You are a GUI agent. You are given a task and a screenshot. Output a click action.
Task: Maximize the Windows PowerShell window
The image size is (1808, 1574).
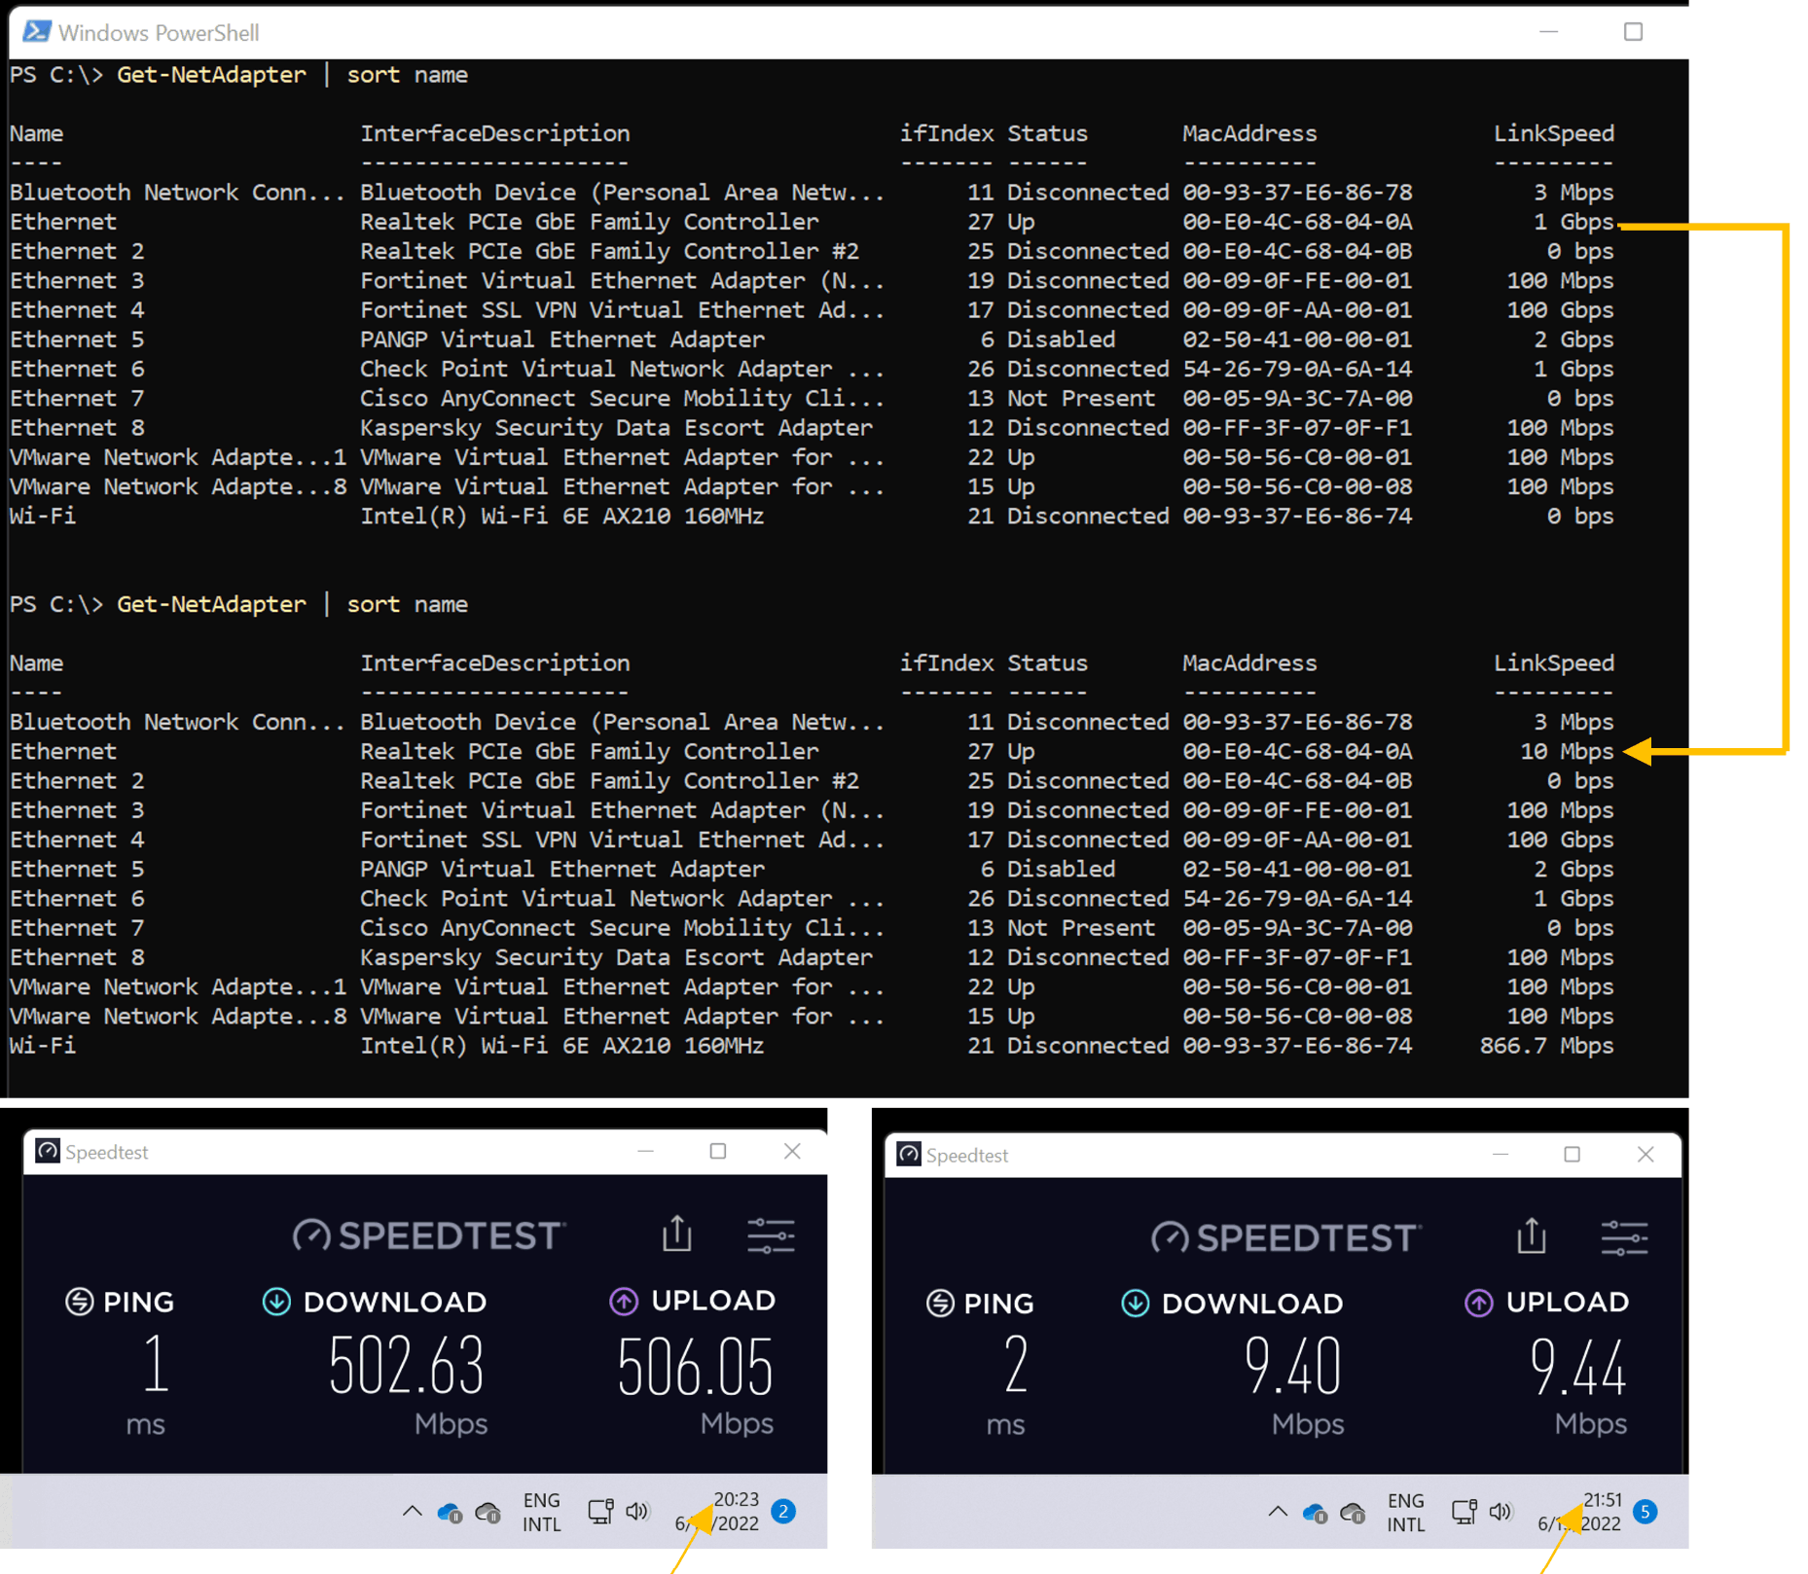click(1633, 32)
